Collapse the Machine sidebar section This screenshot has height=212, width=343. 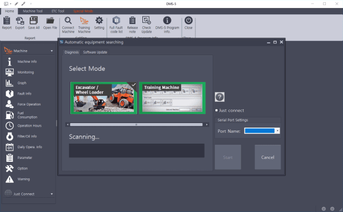click(x=52, y=51)
